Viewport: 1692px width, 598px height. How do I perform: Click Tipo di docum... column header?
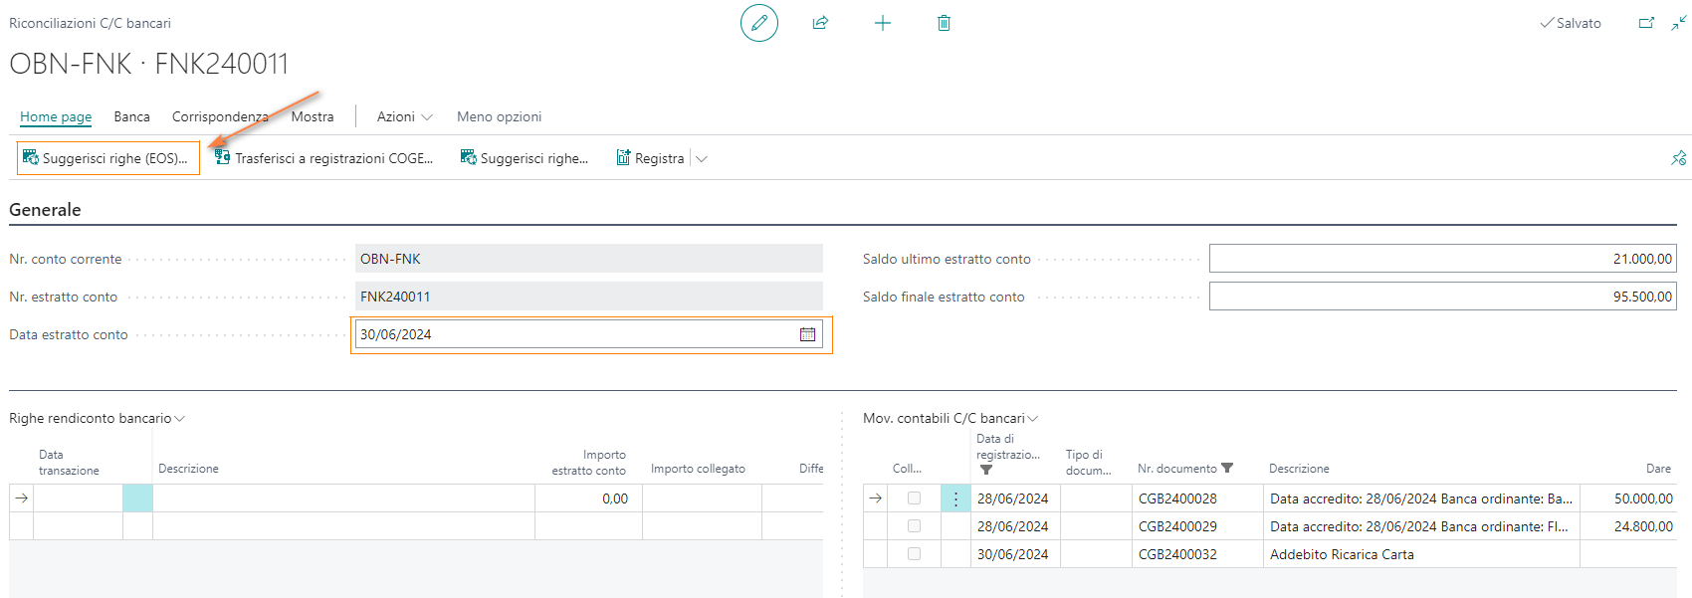tap(1088, 463)
